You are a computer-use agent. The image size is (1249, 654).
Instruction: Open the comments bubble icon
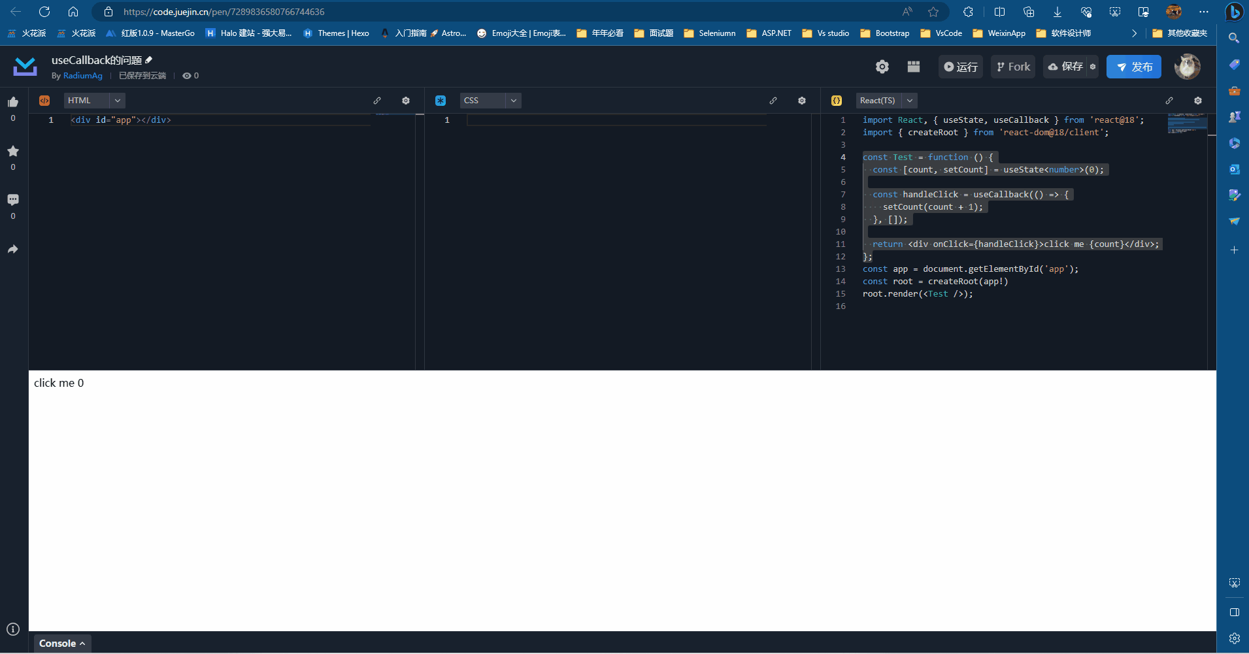point(13,200)
